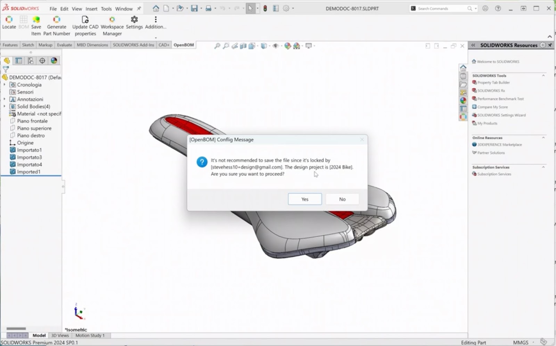The image size is (556, 346).
Task: Click the Rebuild traffic light icon
Action: click(265, 8)
